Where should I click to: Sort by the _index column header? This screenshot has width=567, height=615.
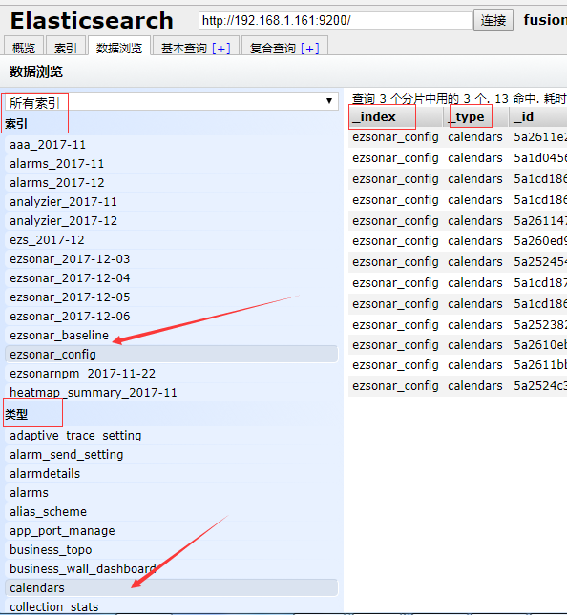pos(395,117)
